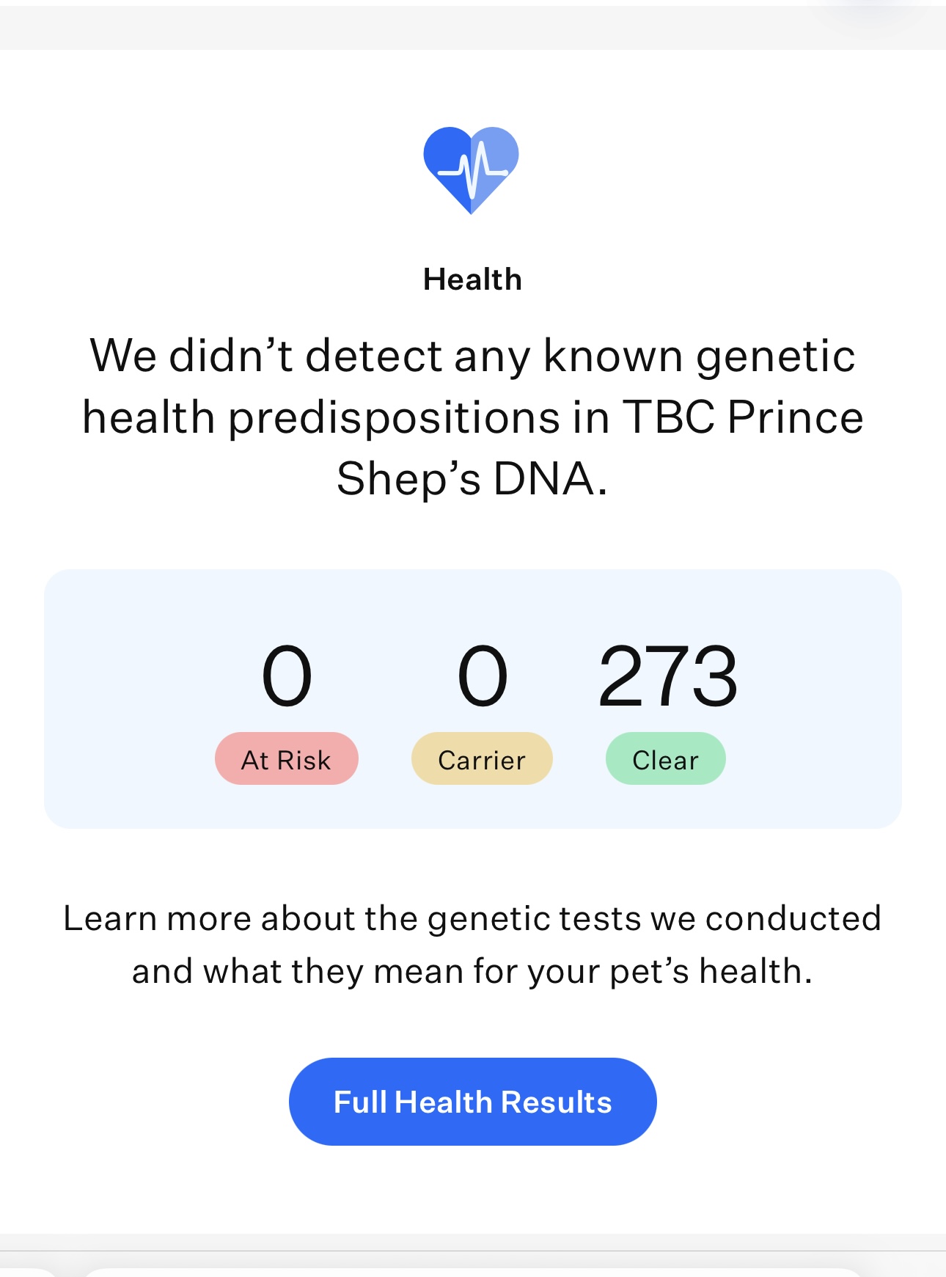Tap the "health predispositions in TBC Prince" line
946x1277 pixels.
(x=472, y=417)
